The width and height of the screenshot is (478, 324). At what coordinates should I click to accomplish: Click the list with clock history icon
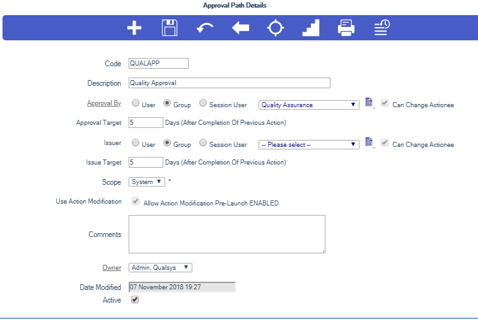coord(382,28)
